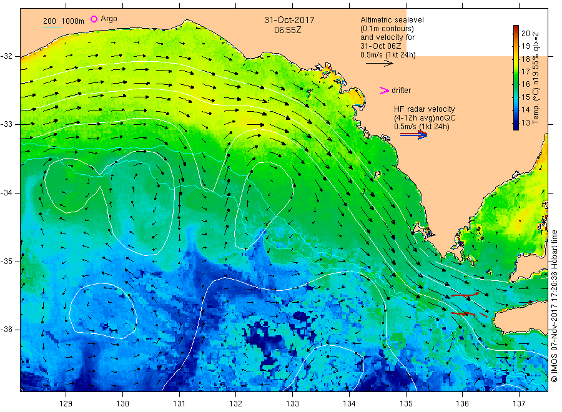Screen dimensions: 562x412
Task: Click the longitude label '137'
Action: pyautogui.click(x=519, y=404)
